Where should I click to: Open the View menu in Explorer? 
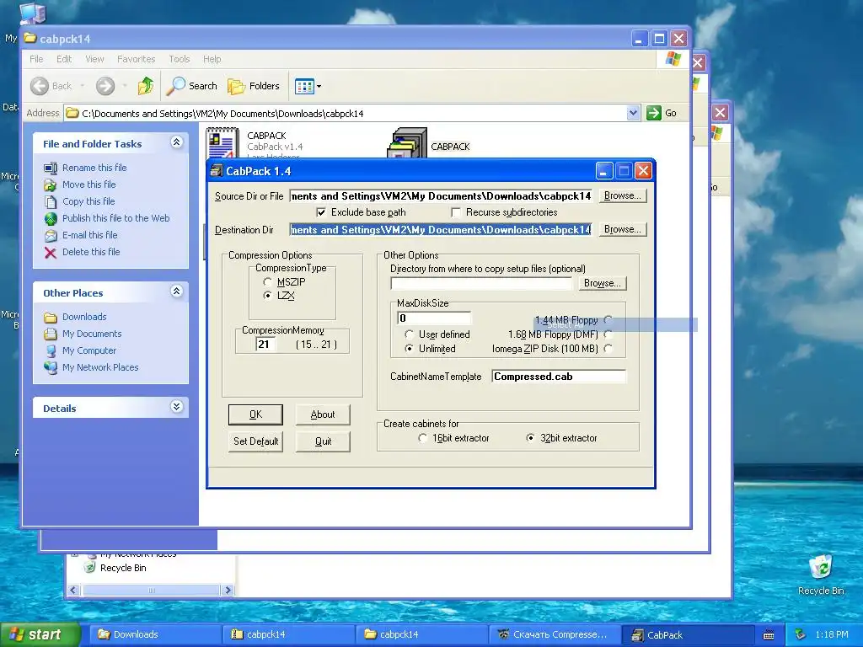click(94, 59)
